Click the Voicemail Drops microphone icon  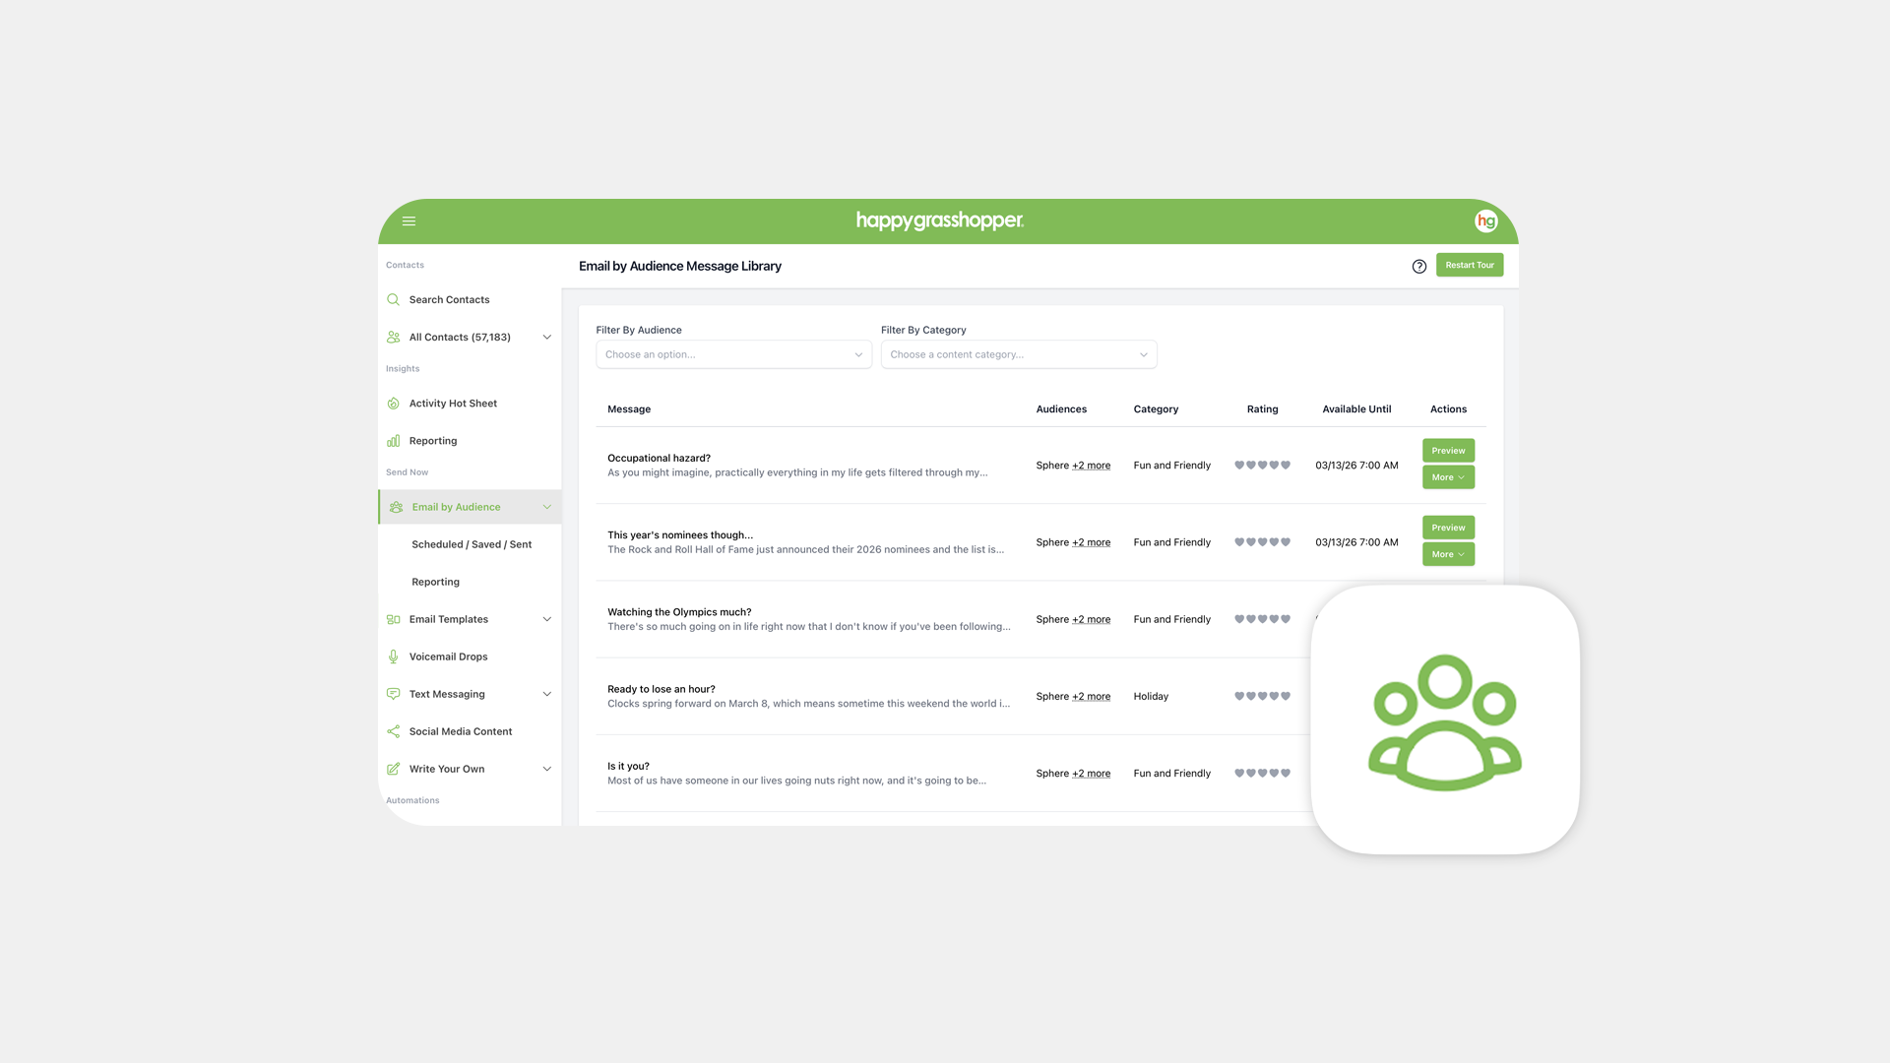click(x=394, y=657)
